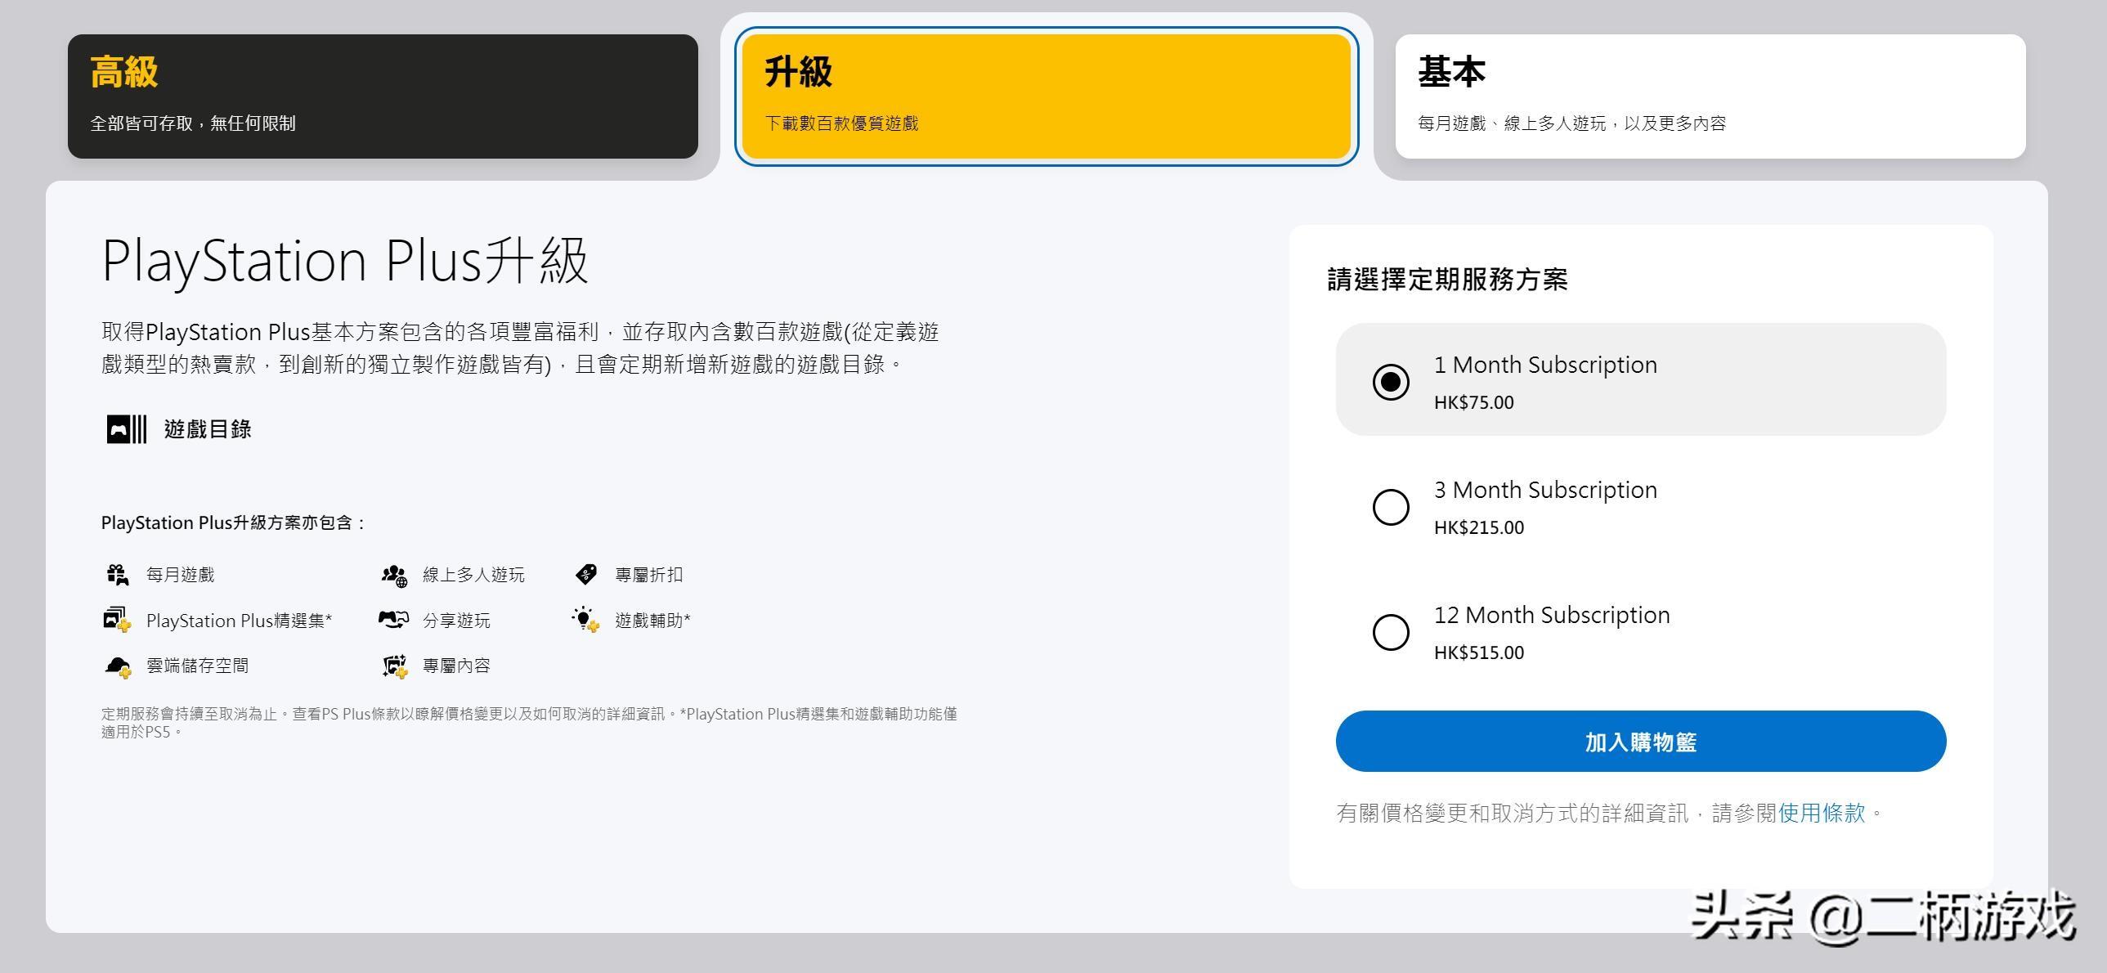Click the selected HK$75.00 plan card

[x=1640, y=381]
